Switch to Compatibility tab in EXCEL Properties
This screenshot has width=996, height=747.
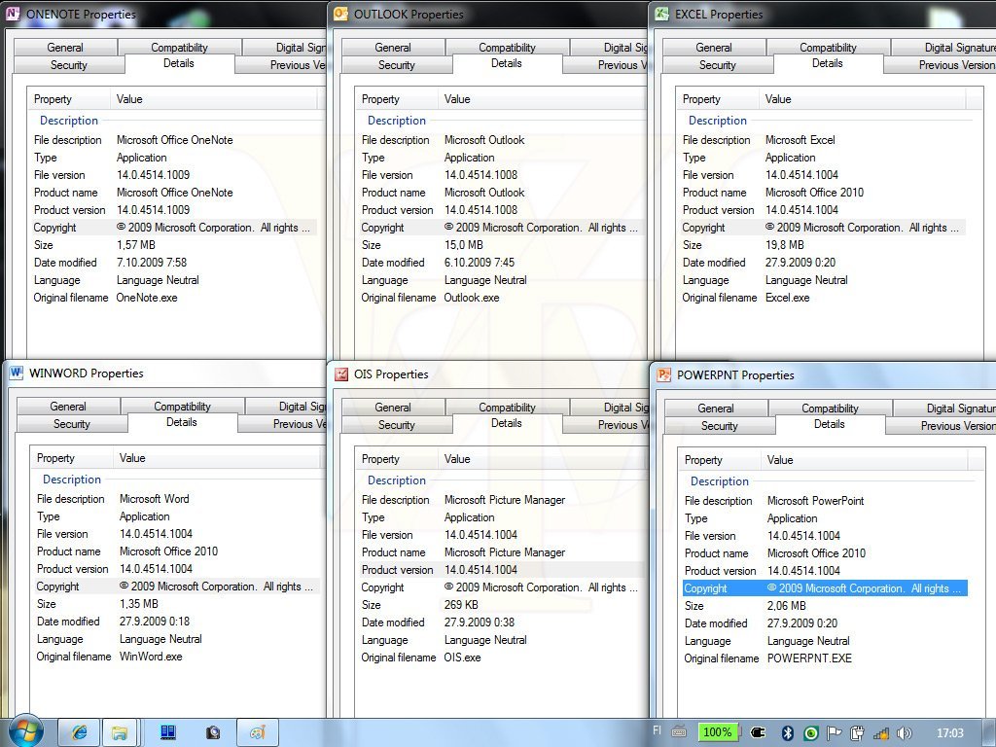pyautogui.click(x=828, y=47)
